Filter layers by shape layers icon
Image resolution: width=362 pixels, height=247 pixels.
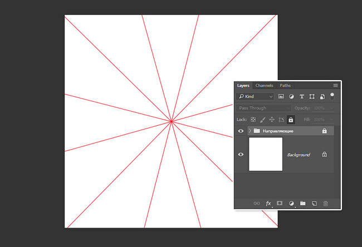pyautogui.click(x=312, y=96)
